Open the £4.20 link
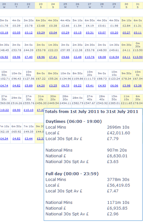 point(41,85)
